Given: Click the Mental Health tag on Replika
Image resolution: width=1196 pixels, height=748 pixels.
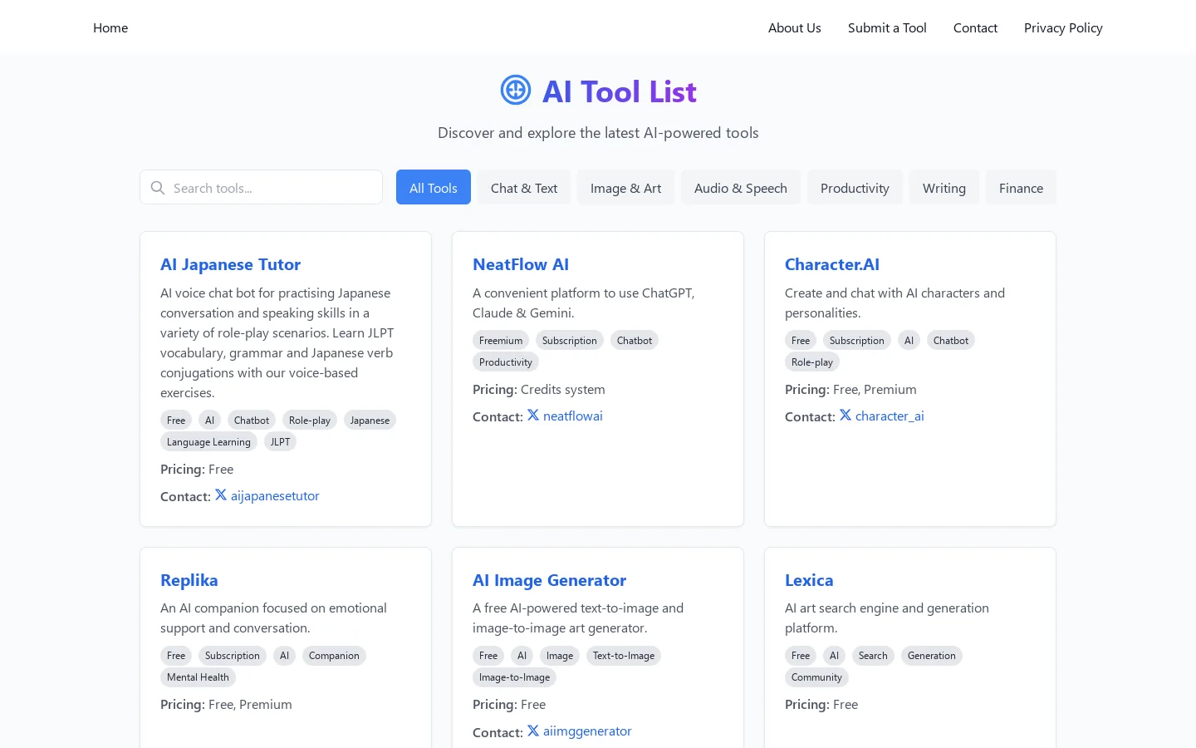Looking at the screenshot, I should (198, 677).
